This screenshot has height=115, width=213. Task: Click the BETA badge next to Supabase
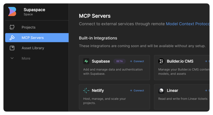120,61
